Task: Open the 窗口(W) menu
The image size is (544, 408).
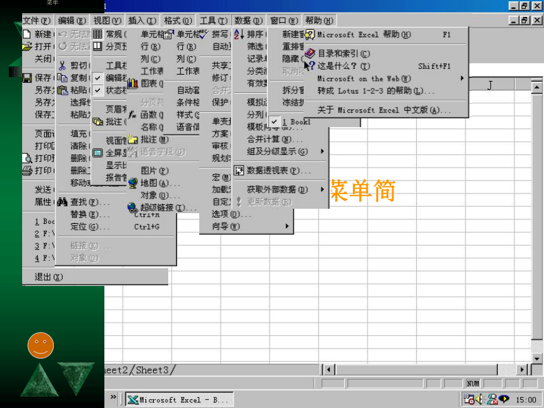Action: (284, 21)
